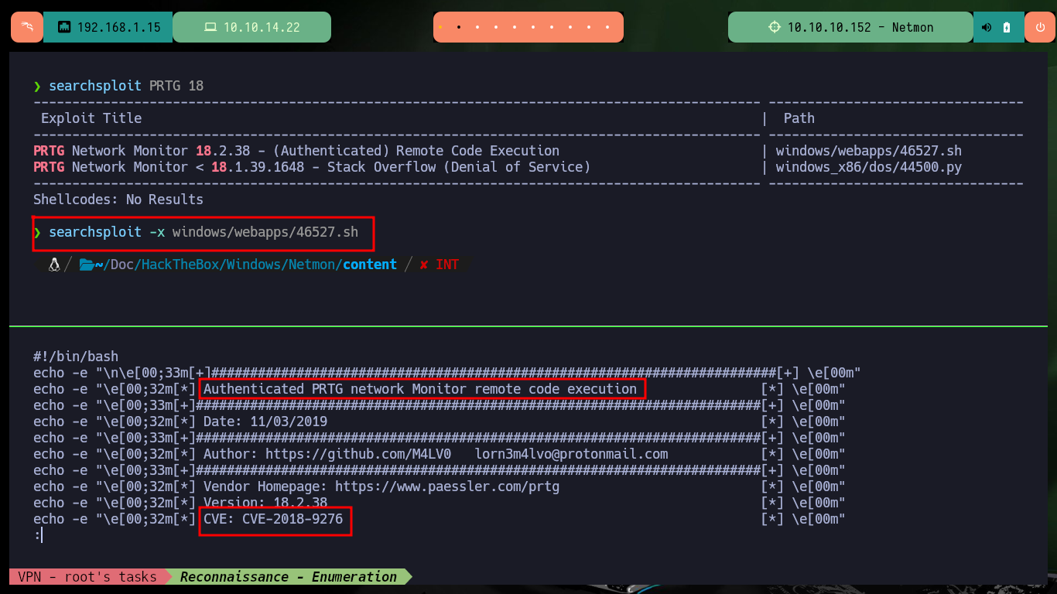Click the Tux penguin icon in the prompt
Screen dimensions: 1057x594
[x=54, y=265]
